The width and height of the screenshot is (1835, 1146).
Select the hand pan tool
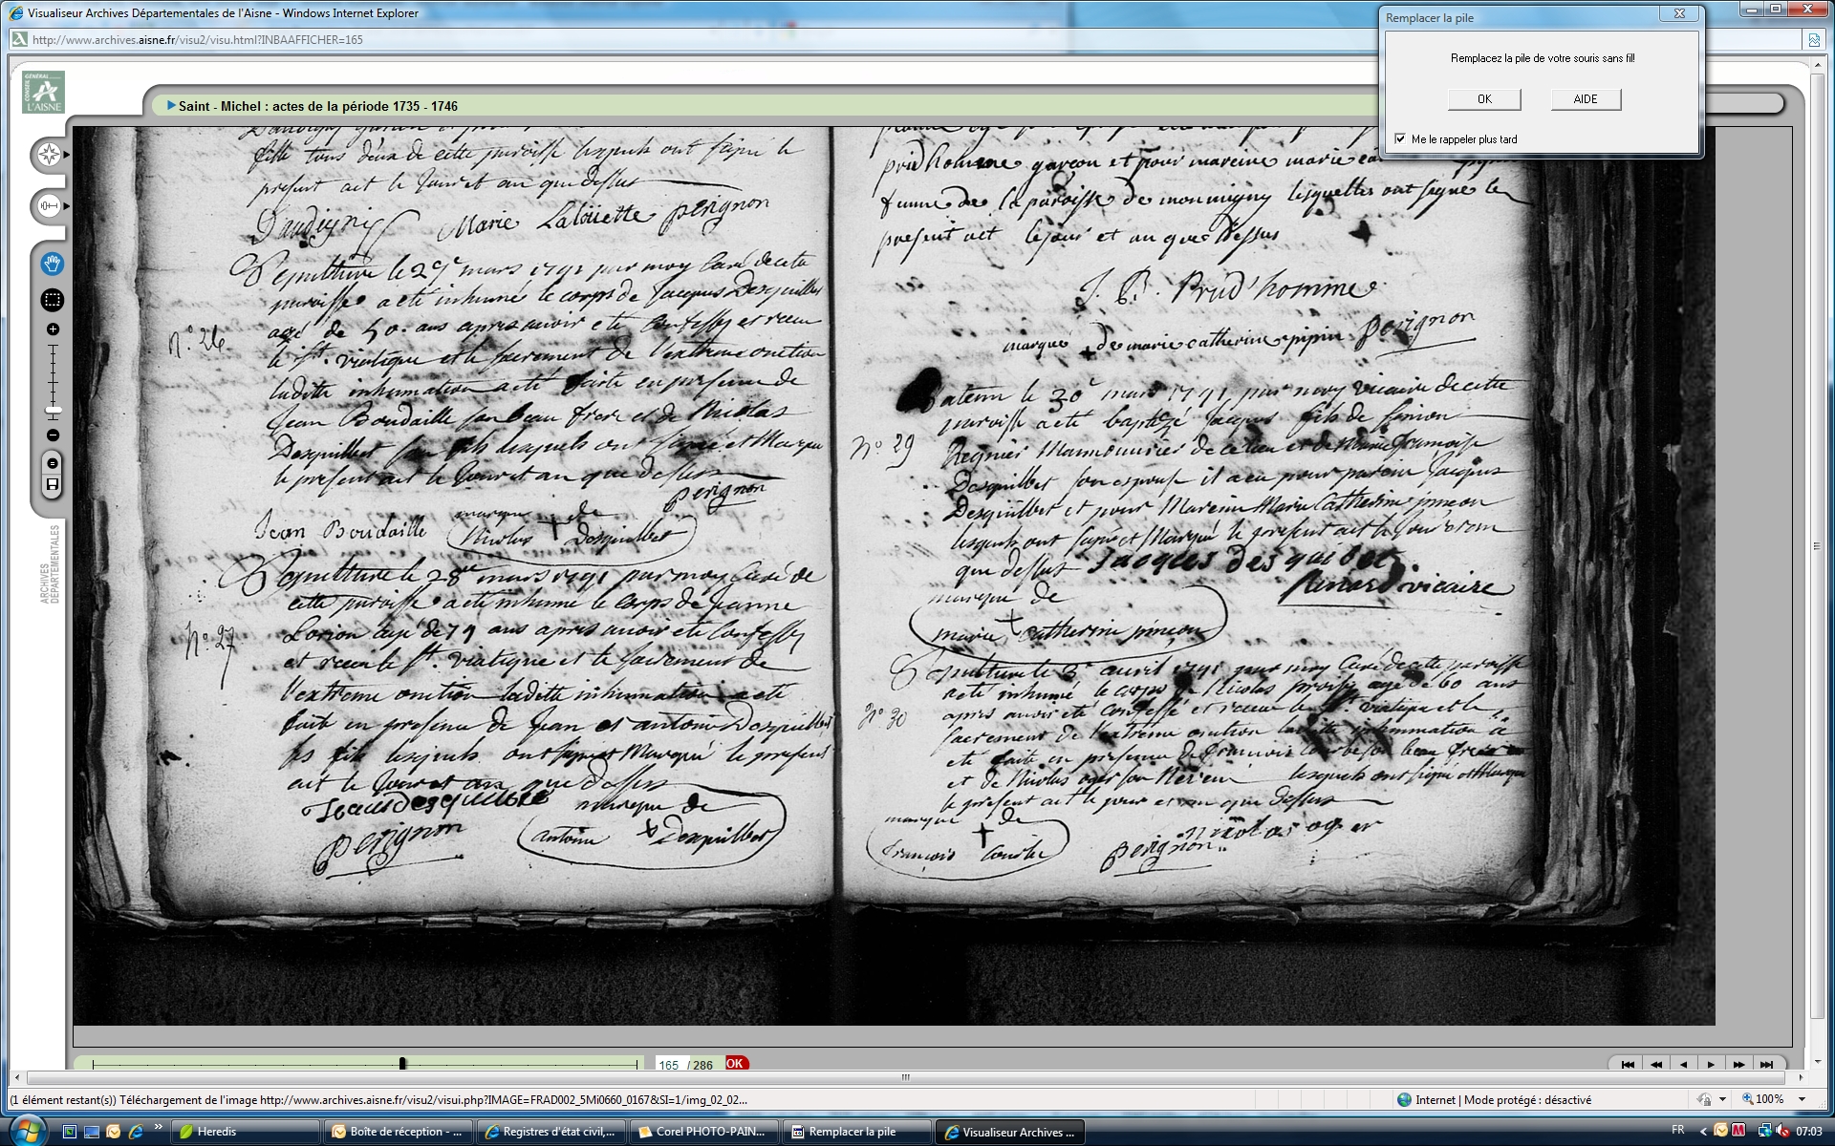coord(52,264)
